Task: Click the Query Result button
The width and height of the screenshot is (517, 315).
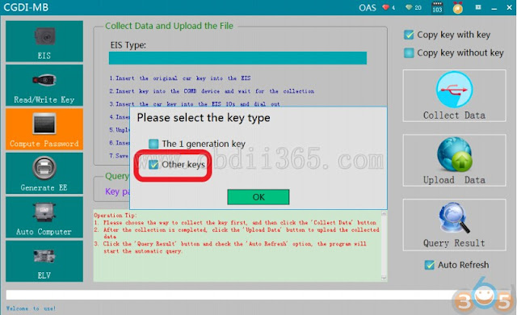Action: coord(454,225)
